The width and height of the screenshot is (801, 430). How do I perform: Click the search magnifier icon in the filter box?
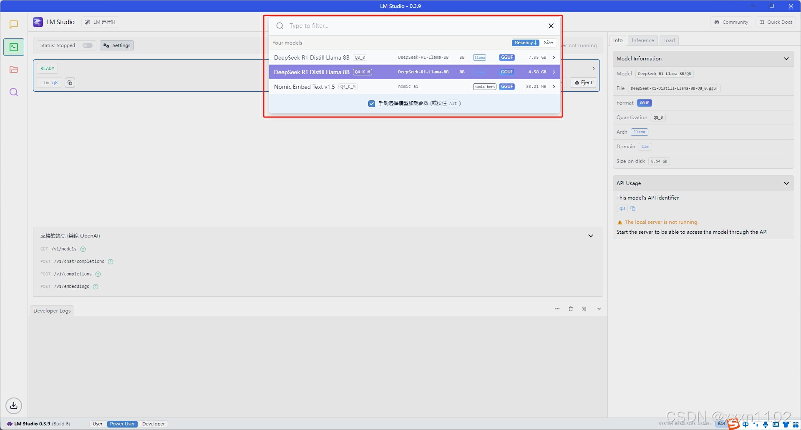pyautogui.click(x=280, y=26)
